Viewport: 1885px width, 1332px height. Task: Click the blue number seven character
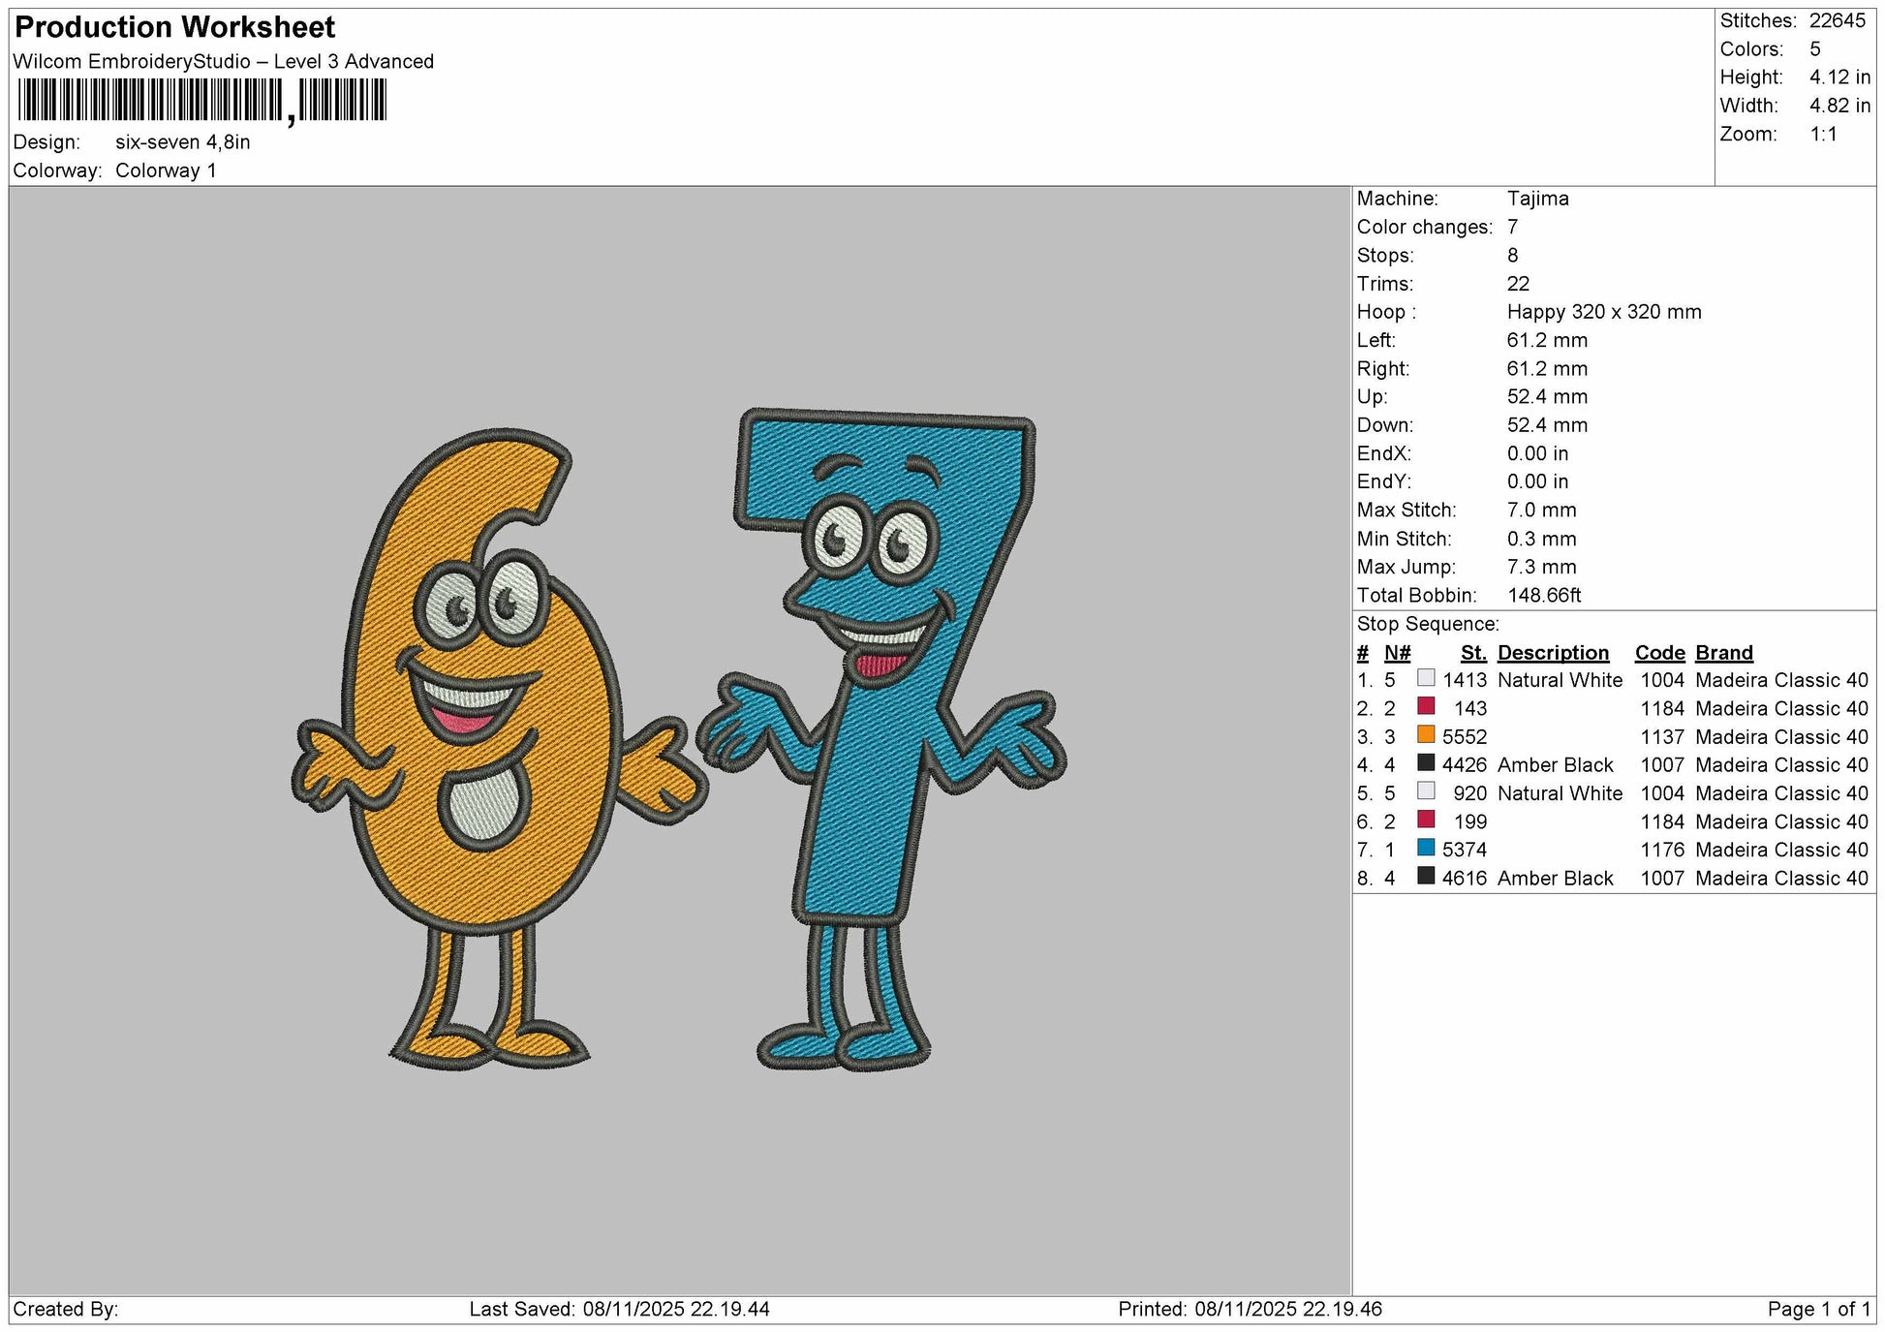[881, 738]
